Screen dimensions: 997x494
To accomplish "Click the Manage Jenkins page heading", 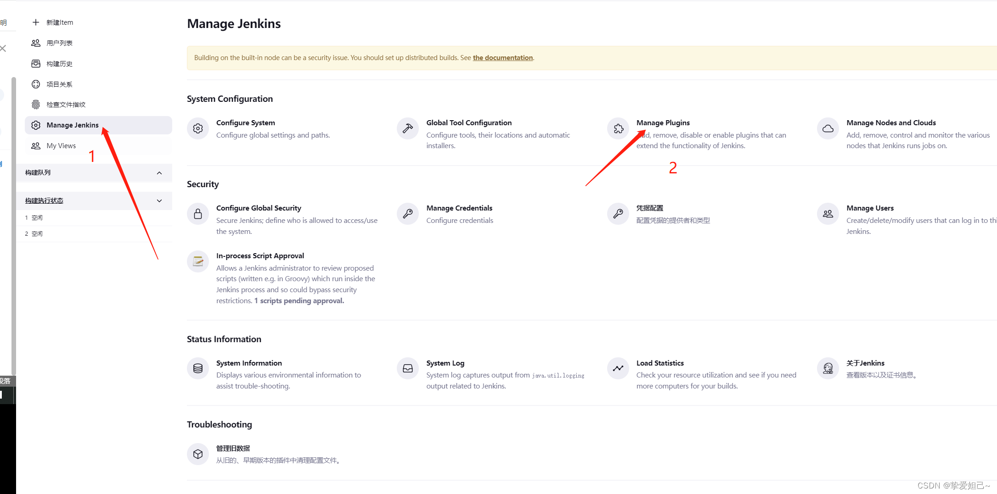I will [234, 23].
